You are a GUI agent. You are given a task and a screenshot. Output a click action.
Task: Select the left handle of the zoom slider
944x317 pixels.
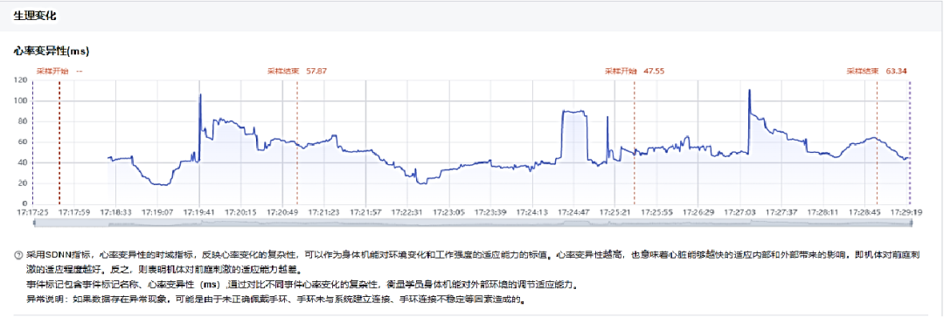34,224
